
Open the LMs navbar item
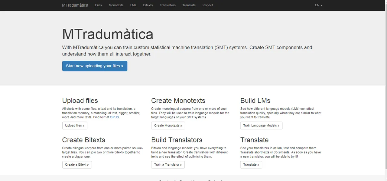point(133,5)
